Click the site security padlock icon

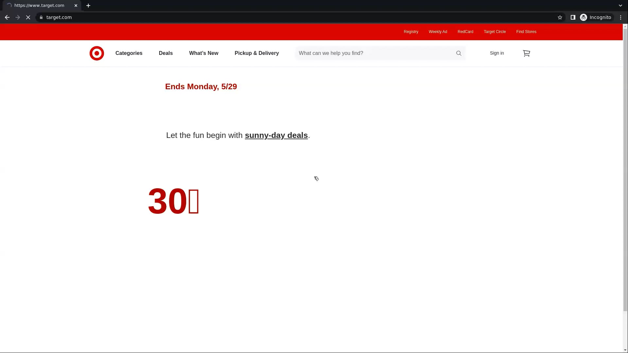41,17
